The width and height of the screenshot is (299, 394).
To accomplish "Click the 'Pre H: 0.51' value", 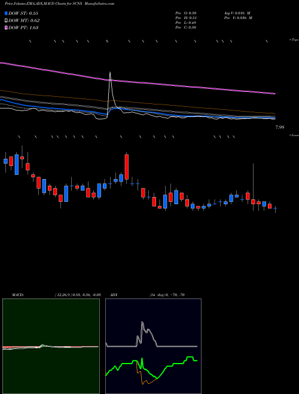I will pyautogui.click(x=186, y=18).
